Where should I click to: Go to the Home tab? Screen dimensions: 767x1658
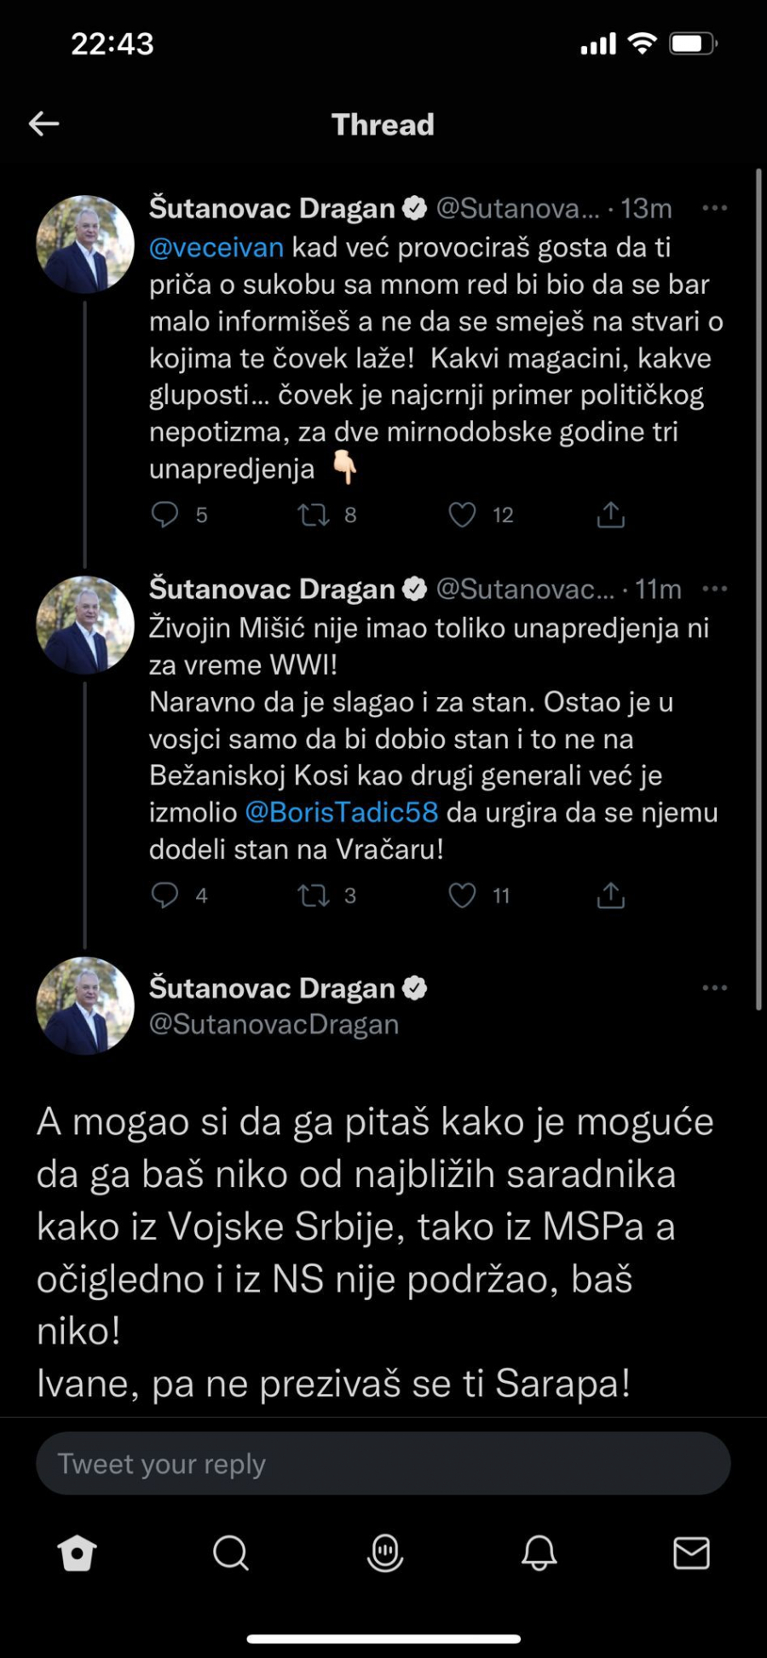coord(77,1553)
